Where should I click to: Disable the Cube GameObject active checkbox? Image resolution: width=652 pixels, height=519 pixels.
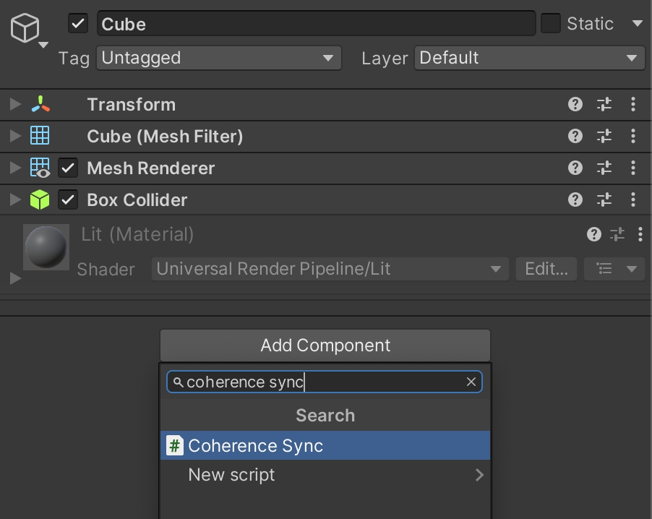[x=78, y=24]
